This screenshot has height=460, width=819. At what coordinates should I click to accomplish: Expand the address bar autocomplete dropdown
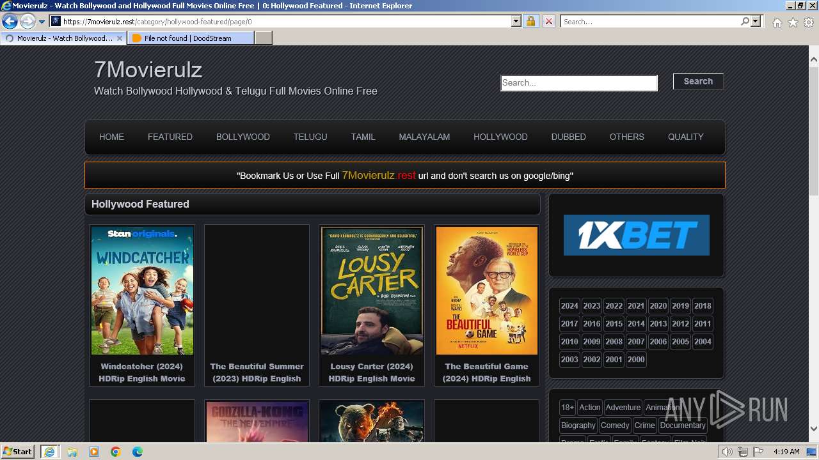pyautogui.click(x=516, y=21)
